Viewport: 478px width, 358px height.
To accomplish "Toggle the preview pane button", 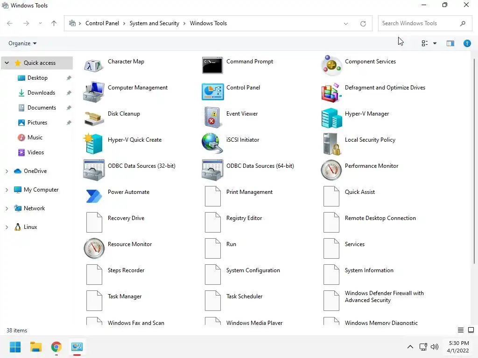I will (x=450, y=43).
